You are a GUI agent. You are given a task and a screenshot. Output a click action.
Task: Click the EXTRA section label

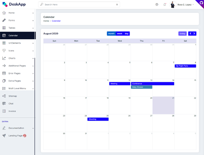tap(5, 122)
